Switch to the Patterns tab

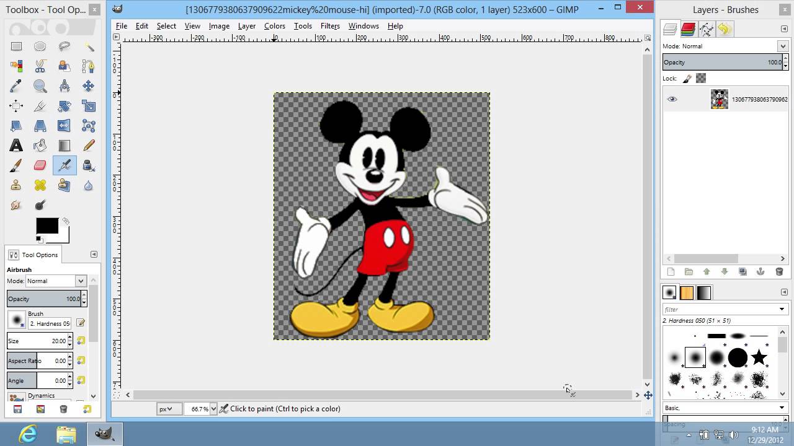[687, 292]
